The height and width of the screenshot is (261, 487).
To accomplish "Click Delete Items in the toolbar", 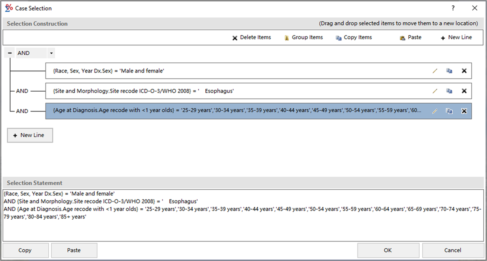I will (252, 37).
